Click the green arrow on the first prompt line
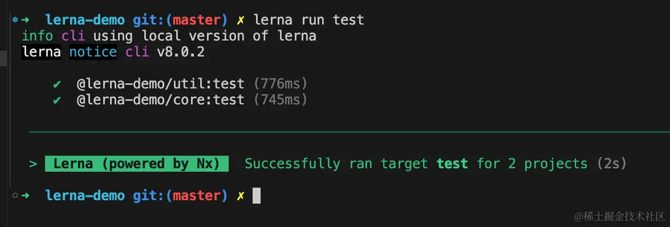670x227 pixels. [x=25, y=19]
